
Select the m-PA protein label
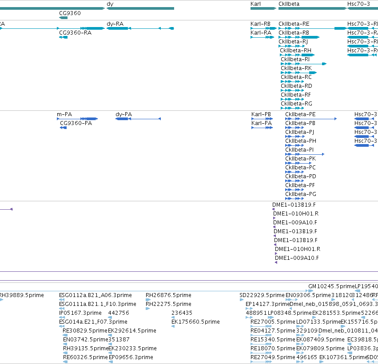point(64,114)
